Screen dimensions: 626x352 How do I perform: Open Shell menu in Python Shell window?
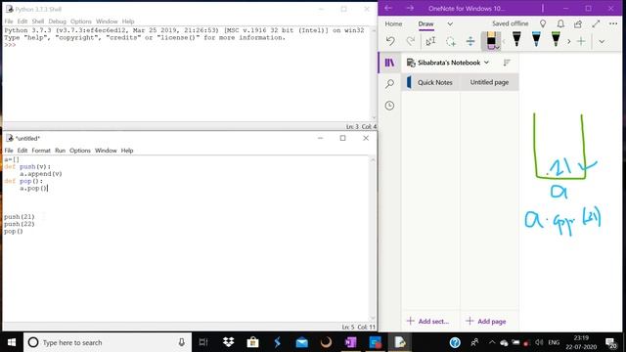pyautogui.click(x=38, y=22)
